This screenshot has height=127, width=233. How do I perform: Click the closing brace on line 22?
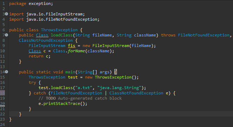20,114
